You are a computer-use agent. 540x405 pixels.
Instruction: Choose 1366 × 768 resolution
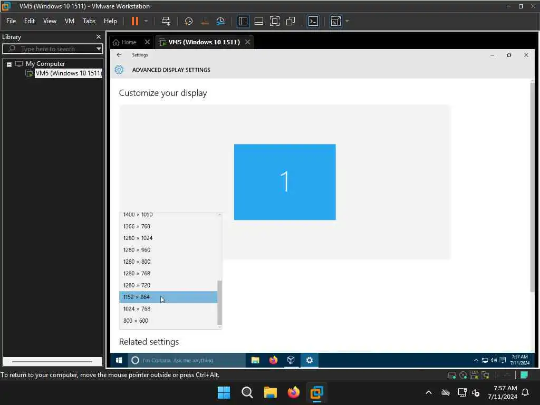click(x=168, y=226)
